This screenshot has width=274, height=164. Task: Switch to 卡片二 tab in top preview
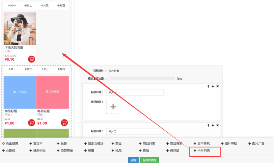28,6
